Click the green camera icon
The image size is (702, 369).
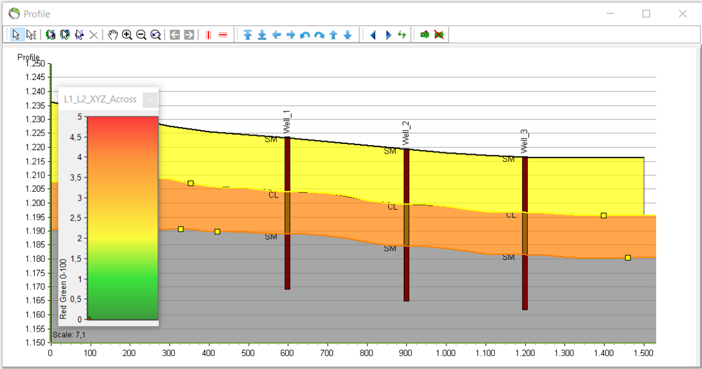pos(425,35)
